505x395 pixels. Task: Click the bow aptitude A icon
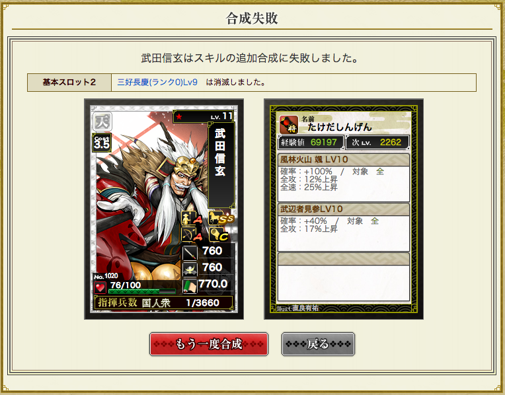coord(192,234)
